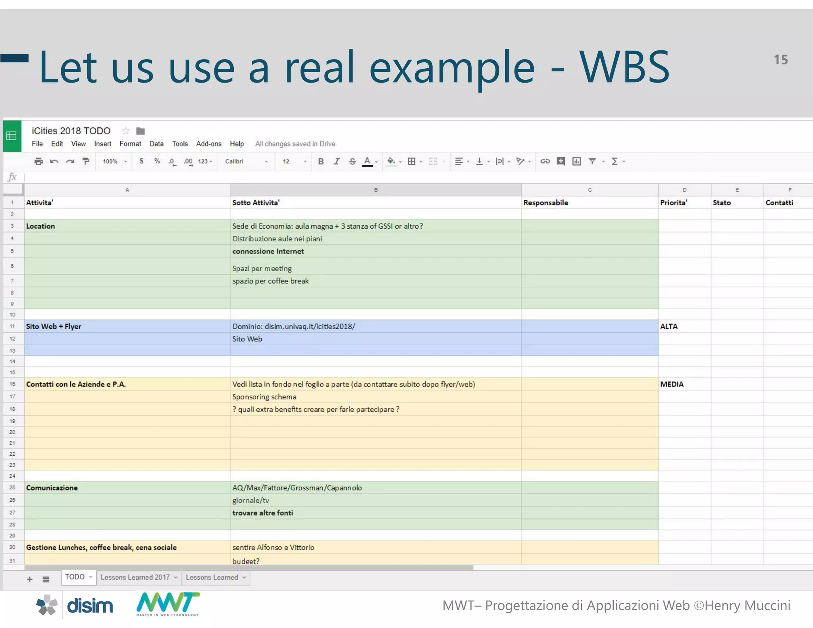Click the merge cells icon
Screen dimensions: 813x628
pos(433,161)
